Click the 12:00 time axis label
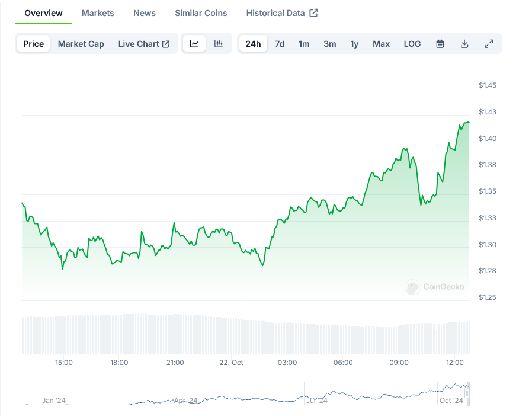The image size is (516, 416). tap(455, 362)
